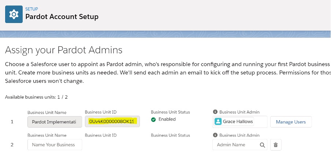Click row number 2
The height and width of the screenshot is (160, 331).
pyautogui.click(x=12, y=145)
